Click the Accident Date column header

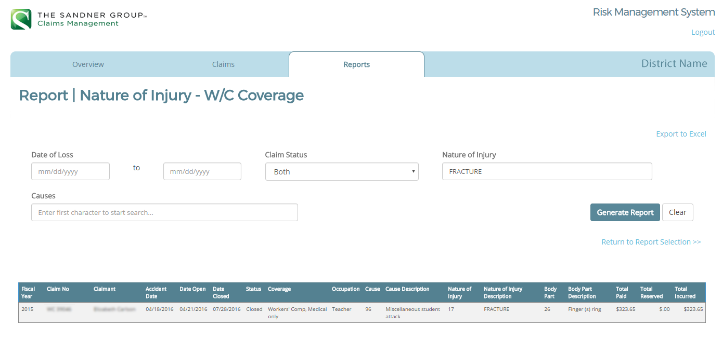tap(156, 292)
